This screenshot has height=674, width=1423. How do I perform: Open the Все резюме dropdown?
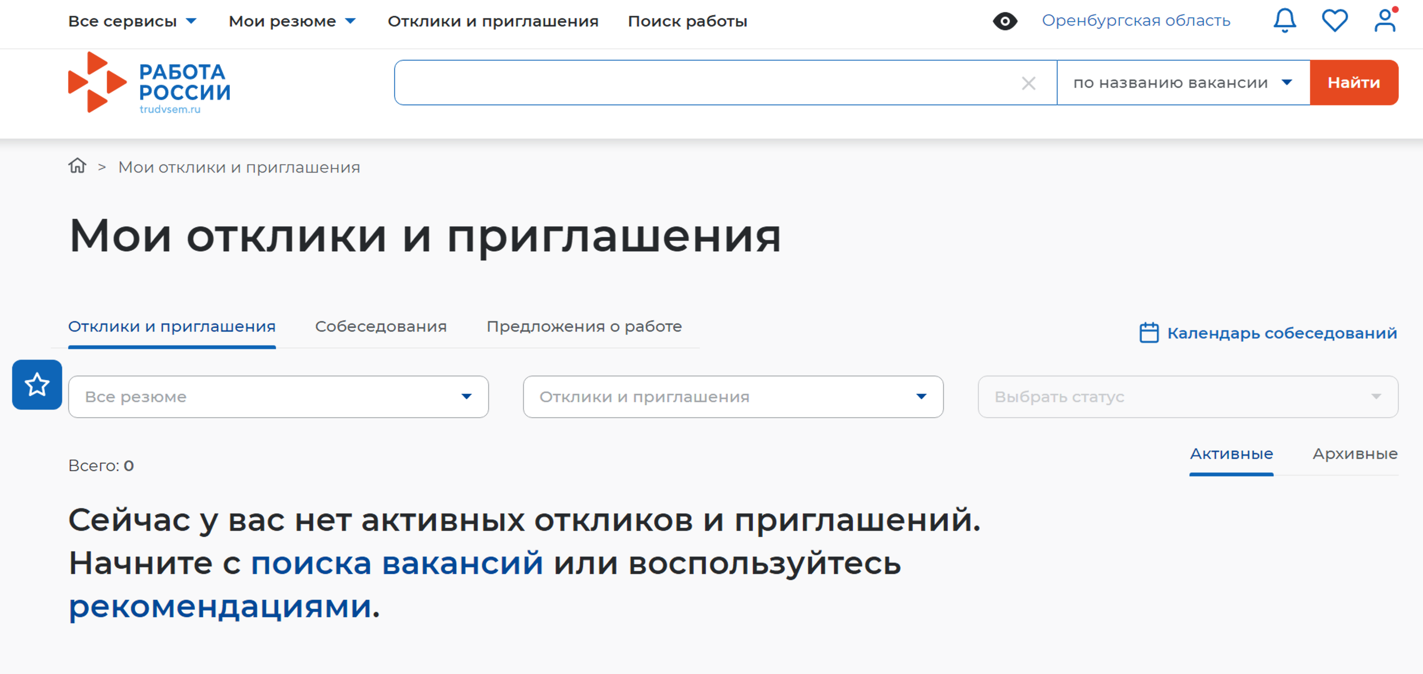pos(278,397)
